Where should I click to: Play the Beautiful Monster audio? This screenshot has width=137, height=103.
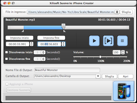coord(94,41)
